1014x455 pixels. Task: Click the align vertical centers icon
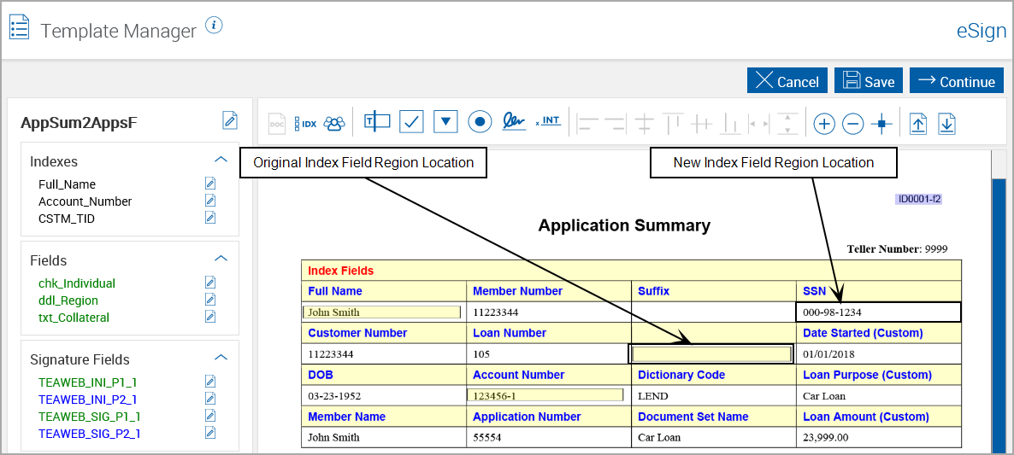[702, 123]
